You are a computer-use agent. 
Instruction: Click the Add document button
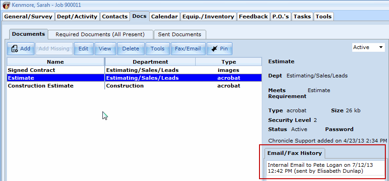point(21,49)
